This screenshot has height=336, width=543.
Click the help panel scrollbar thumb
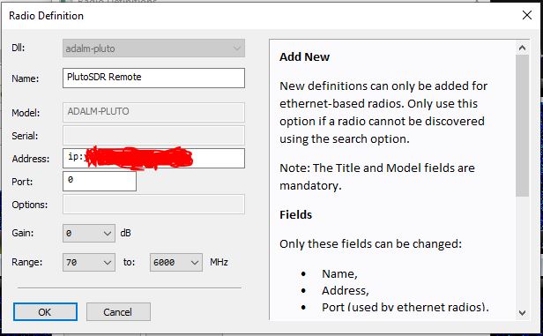click(x=522, y=126)
